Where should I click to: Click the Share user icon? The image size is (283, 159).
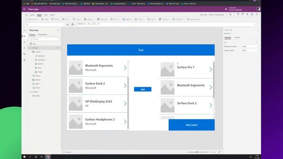252,15
